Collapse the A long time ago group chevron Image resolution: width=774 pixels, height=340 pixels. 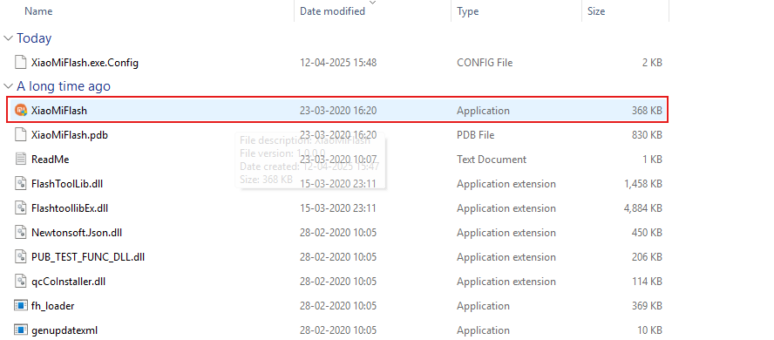pyautogui.click(x=9, y=86)
